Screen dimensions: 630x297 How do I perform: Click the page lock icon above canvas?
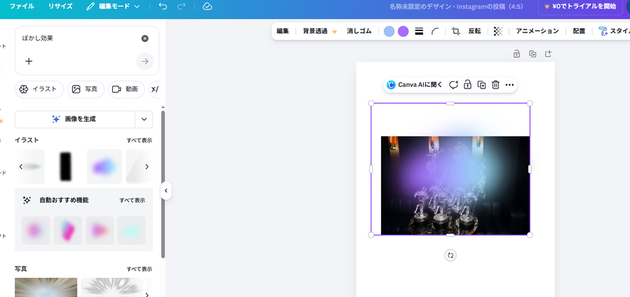[517, 54]
